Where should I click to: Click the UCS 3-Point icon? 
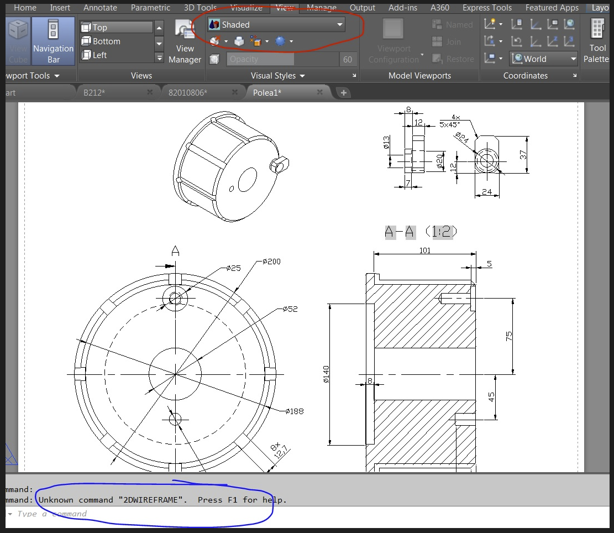coord(569,41)
